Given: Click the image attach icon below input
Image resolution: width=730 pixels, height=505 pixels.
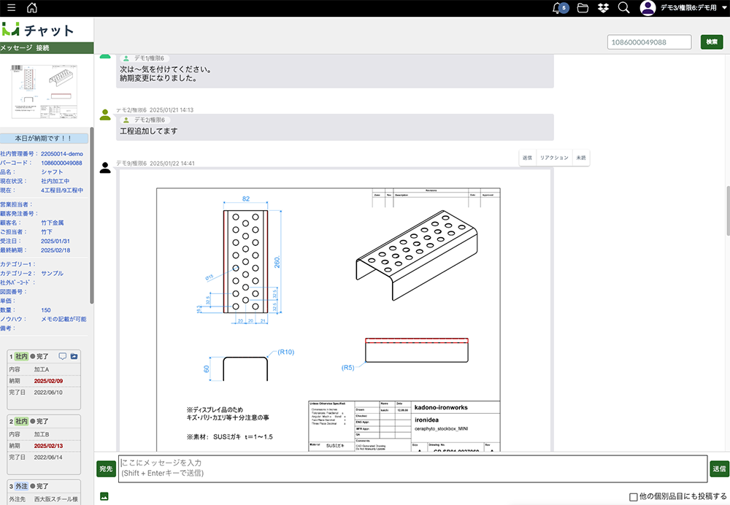Looking at the screenshot, I should [x=104, y=497].
